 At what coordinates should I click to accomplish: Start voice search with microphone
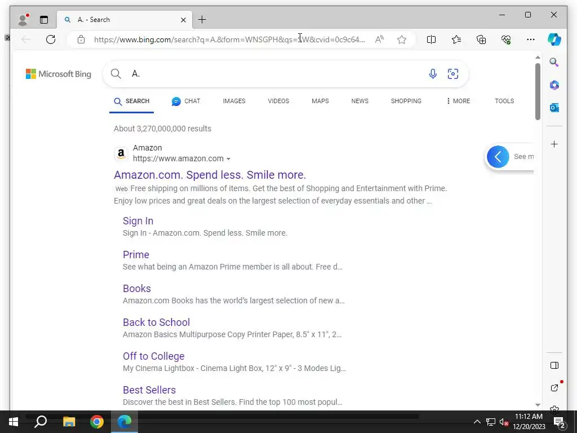pos(433,74)
